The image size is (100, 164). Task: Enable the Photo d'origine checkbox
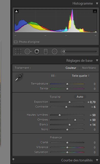click(16, 42)
